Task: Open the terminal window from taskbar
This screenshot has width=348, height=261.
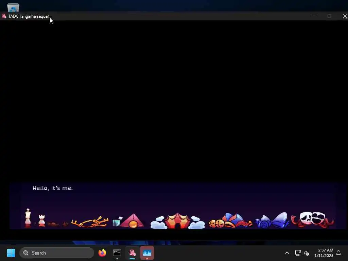Action: pyautogui.click(x=117, y=253)
